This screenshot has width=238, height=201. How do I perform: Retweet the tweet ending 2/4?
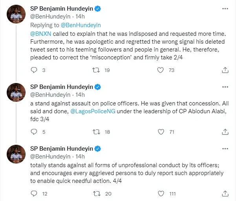click(95, 70)
